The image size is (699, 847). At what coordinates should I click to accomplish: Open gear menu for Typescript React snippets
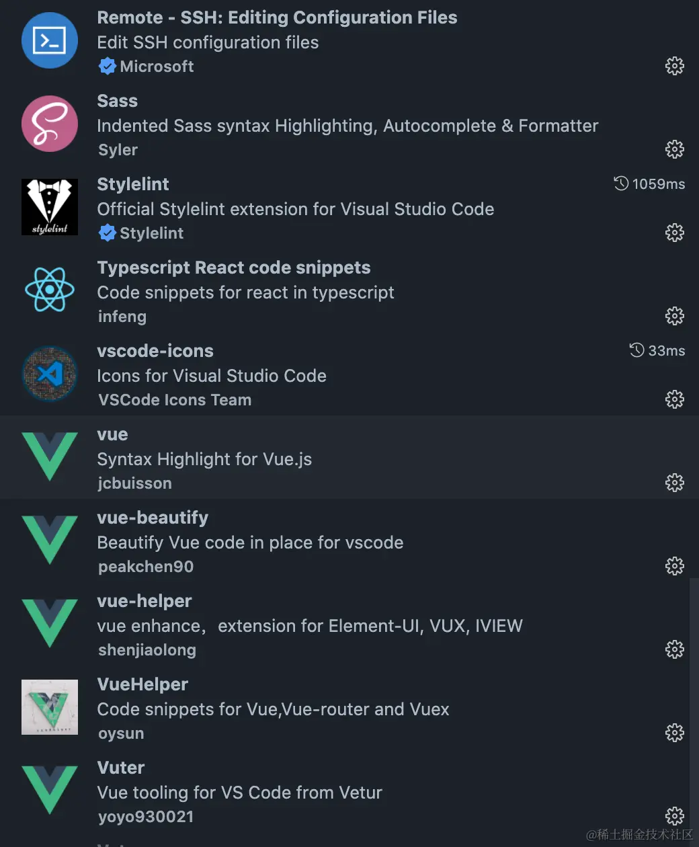(674, 316)
